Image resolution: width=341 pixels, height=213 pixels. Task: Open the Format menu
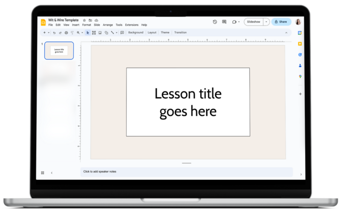(x=87, y=25)
